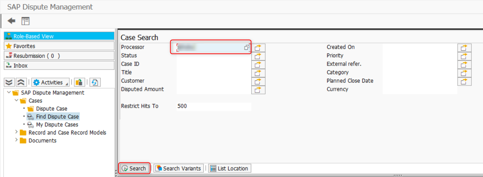Image resolution: width=483 pixels, height=177 pixels.
Task: Open the Resubmission (0) view
Action: click(59, 56)
